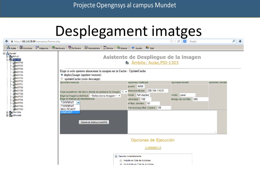Viewport: 260px width, 195px height.
Task: Select the UIMundet tree item
Action: tap(17, 116)
